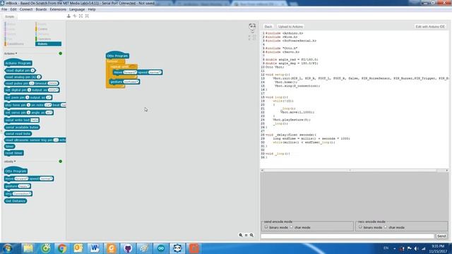Click the horizontal code scrollbar thumb
The width and height of the screenshot is (452, 254).
pyautogui.click(x=350, y=171)
